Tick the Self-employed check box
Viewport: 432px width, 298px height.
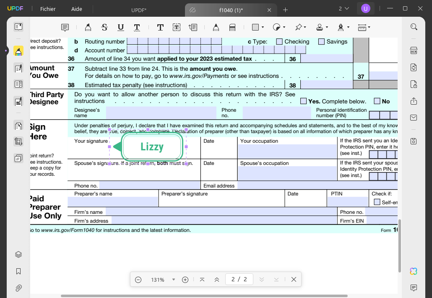[x=377, y=202]
